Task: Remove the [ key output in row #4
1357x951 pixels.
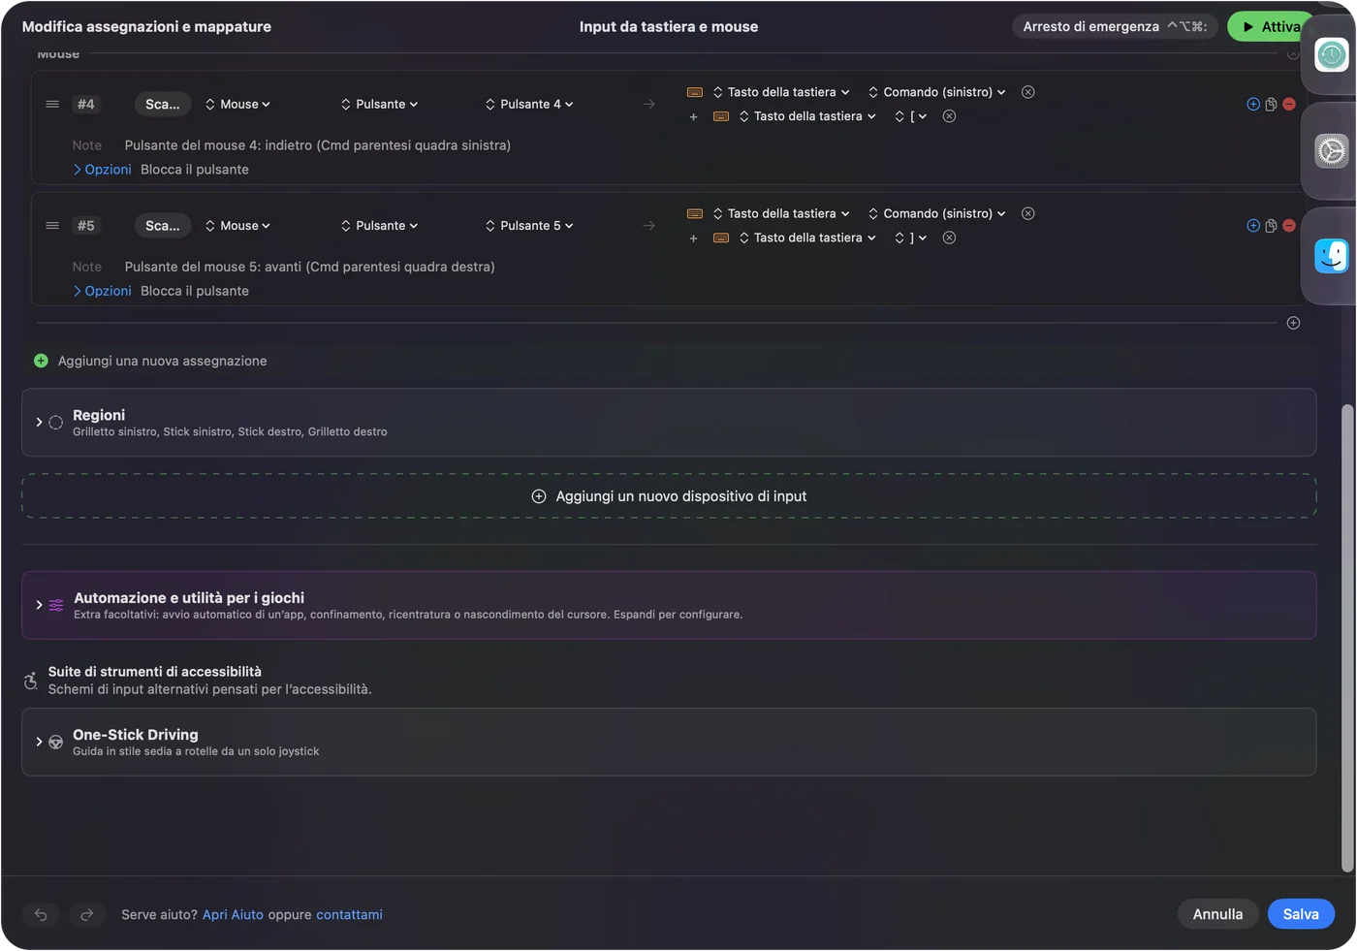Action: point(950,116)
